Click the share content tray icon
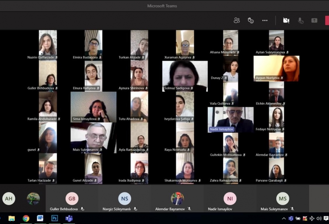The height and width of the screenshot is (224, 329). [x=314, y=20]
